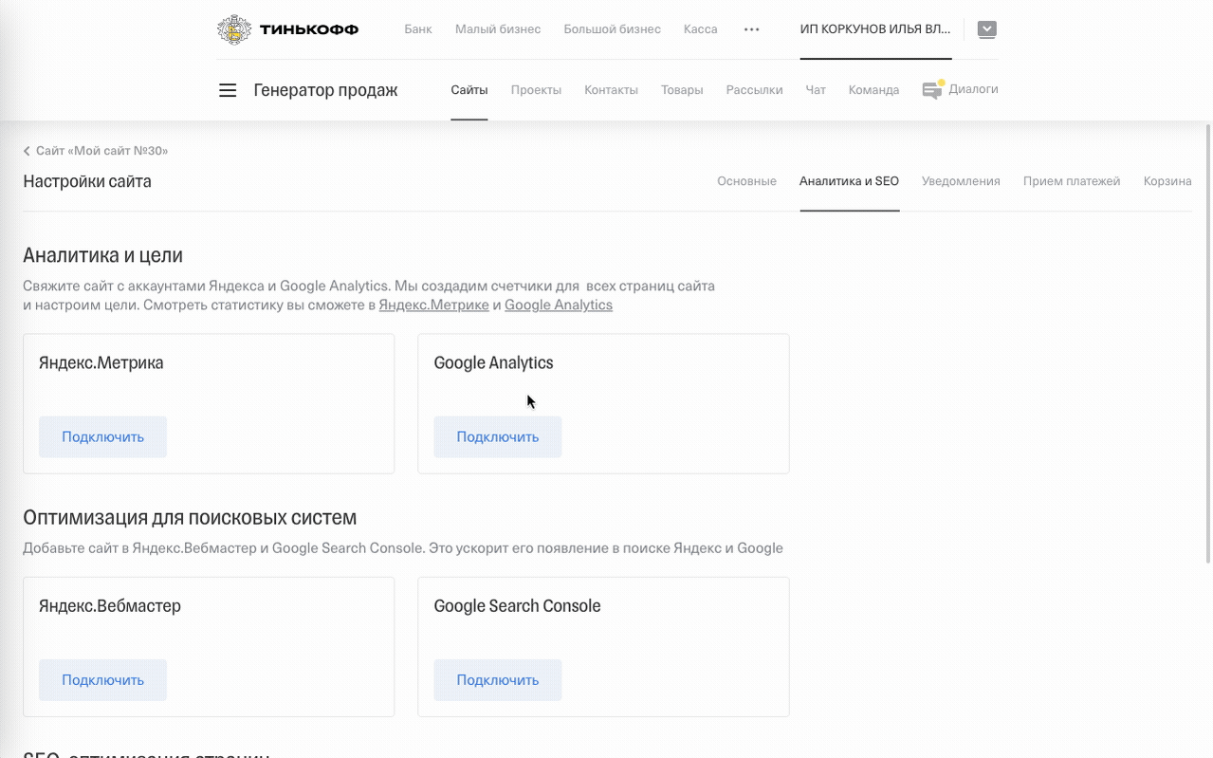Open the Диалоги section

(x=974, y=89)
